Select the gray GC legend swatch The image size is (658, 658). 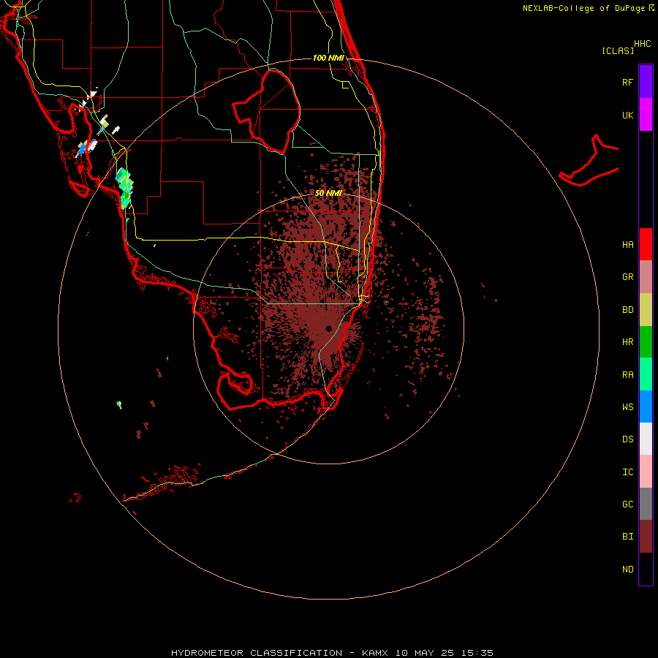point(646,504)
